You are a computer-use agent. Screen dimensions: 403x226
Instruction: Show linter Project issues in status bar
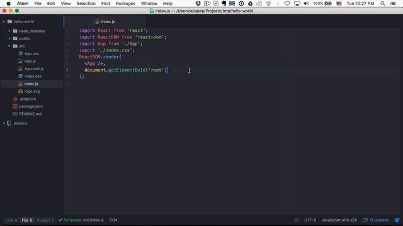[x=45, y=220]
